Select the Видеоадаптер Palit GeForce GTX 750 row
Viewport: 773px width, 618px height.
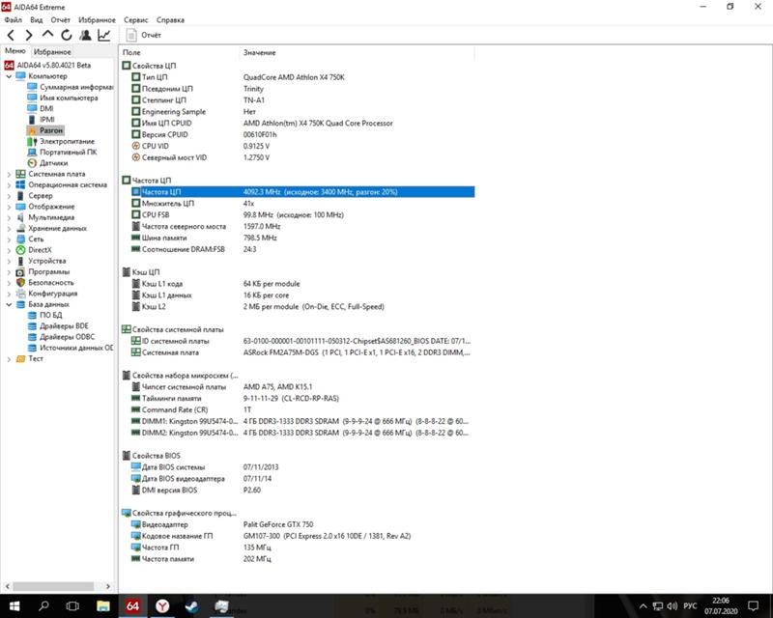click(x=298, y=524)
